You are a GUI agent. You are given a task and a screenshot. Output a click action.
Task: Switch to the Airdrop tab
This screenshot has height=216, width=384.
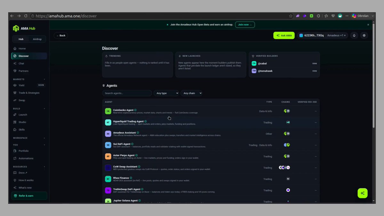click(x=37, y=39)
